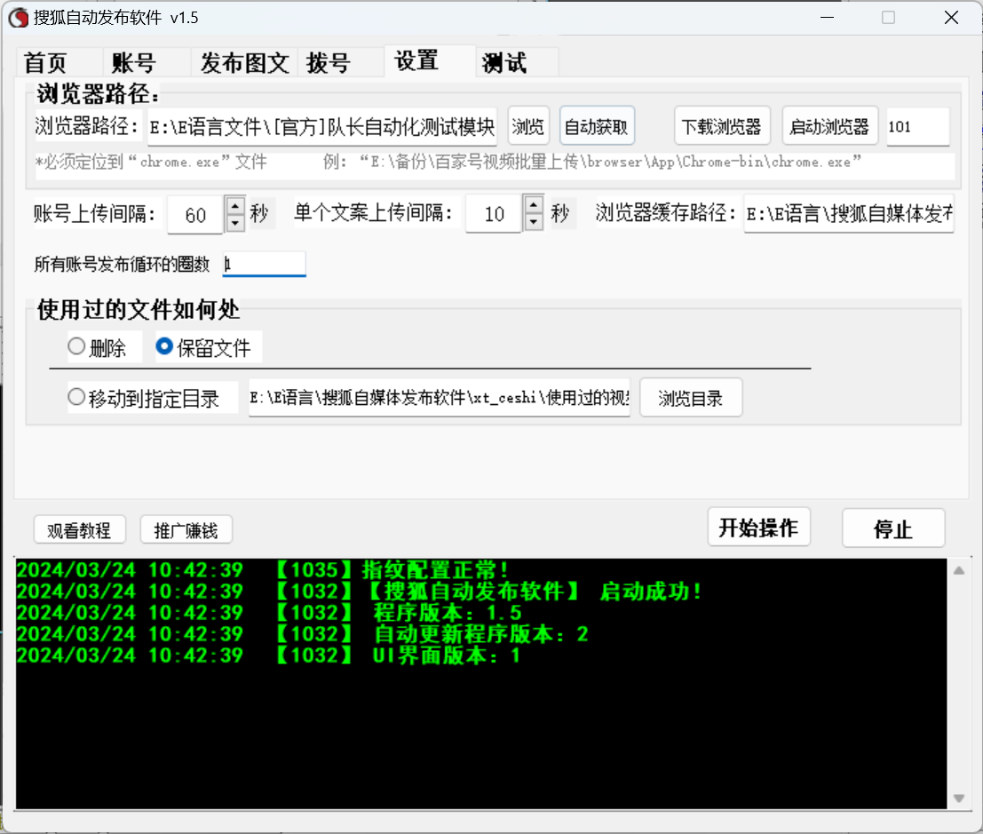The image size is (983, 834).
Task: Open the 浏览目录 folder picker
Action: pos(690,399)
